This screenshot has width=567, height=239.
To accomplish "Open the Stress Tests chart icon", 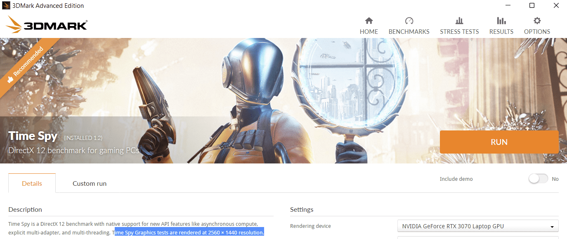I will pyautogui.click(x=459, y=21).
